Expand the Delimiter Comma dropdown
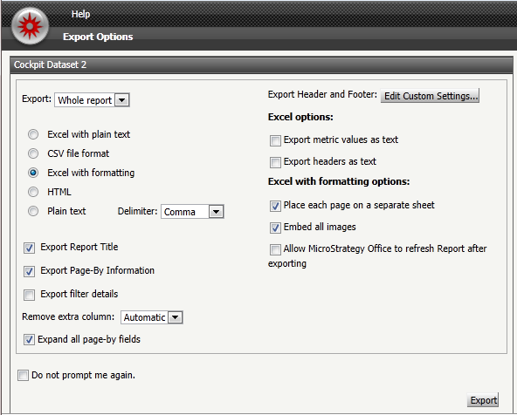This screenshot has height=415, width=517. tap(192, 212)
